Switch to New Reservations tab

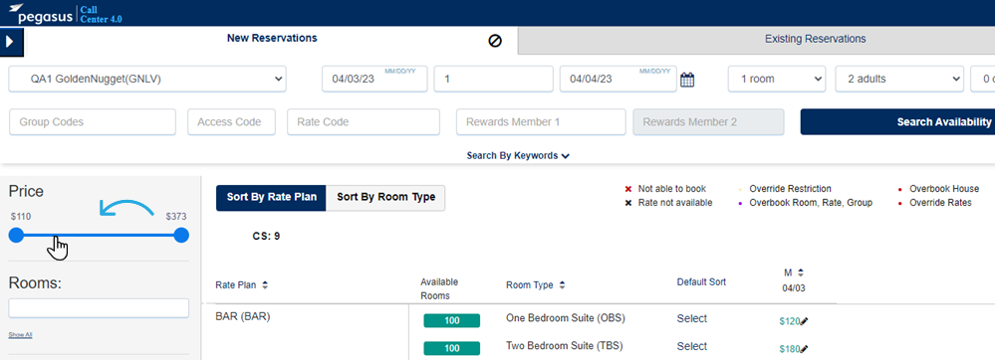272,38
